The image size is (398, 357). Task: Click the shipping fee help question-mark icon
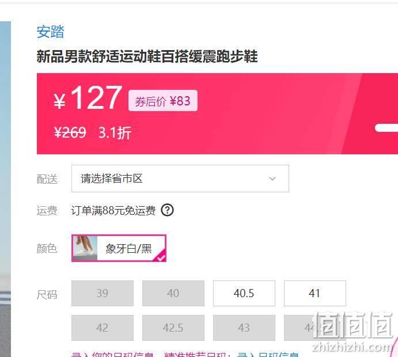(x=167, y=210)
